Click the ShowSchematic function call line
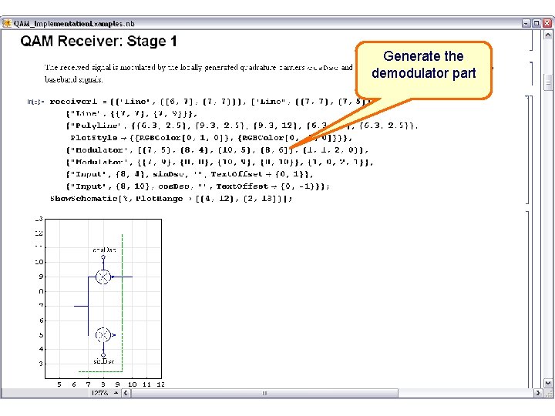Screen dimensions: 555x416 tap(171, 199)
